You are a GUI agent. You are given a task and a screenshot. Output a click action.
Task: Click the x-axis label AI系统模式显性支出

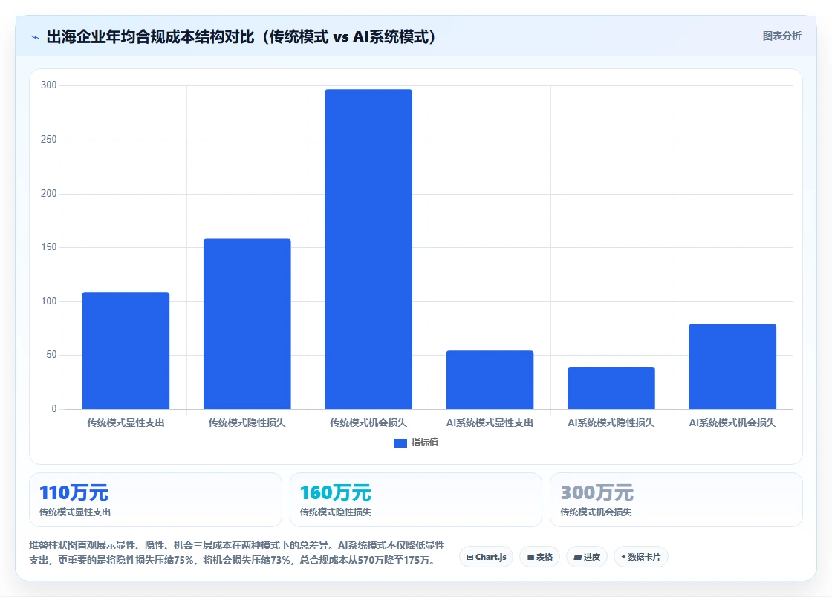point(490,423)
